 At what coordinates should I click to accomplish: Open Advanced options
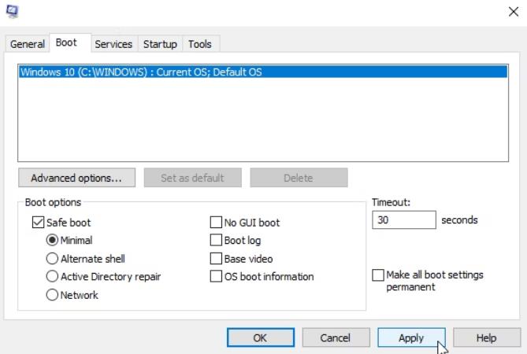click(x=76, y=178)
